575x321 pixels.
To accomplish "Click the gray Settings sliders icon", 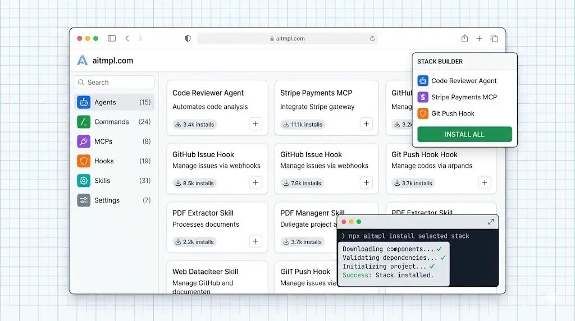I will 84,200.
